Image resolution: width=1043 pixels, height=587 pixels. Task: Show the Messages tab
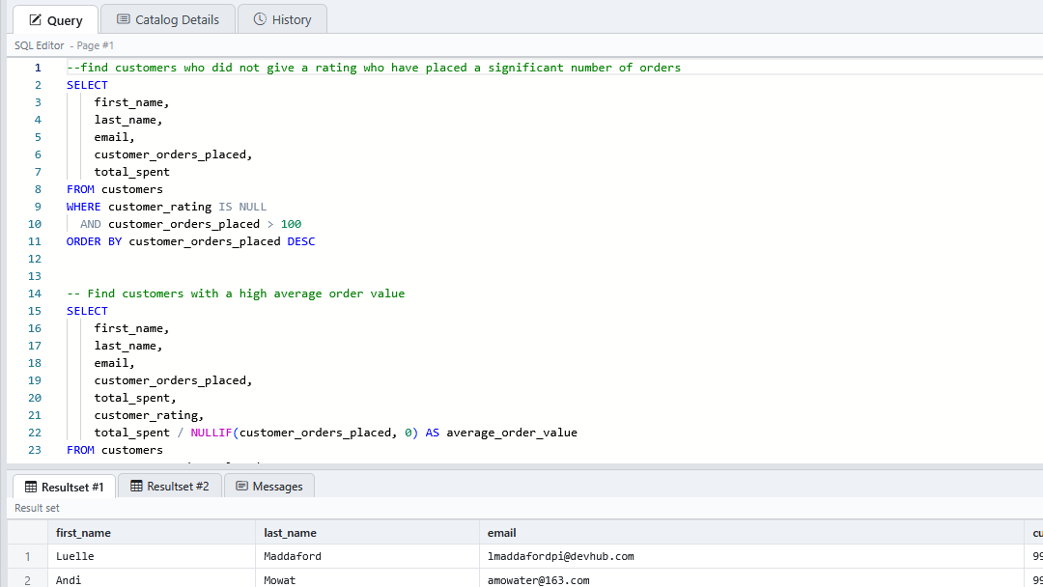tap(269, 487)
